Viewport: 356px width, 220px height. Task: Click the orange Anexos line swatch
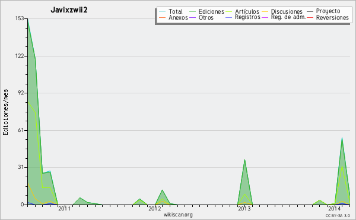(x=163, y=17)
